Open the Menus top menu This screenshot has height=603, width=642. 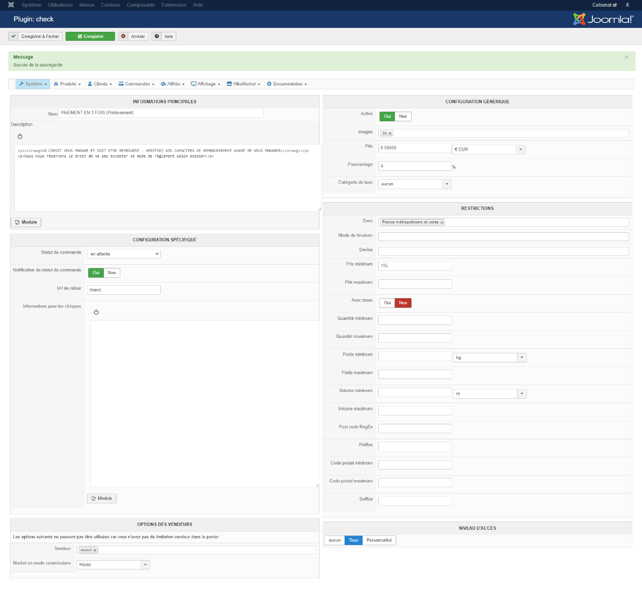(x=87, y=5)
